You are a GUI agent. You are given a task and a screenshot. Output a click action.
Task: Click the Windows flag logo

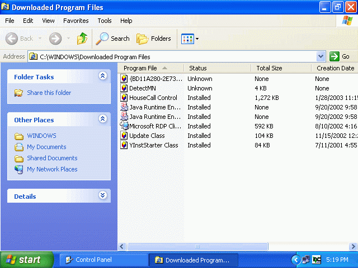(347, 21)
